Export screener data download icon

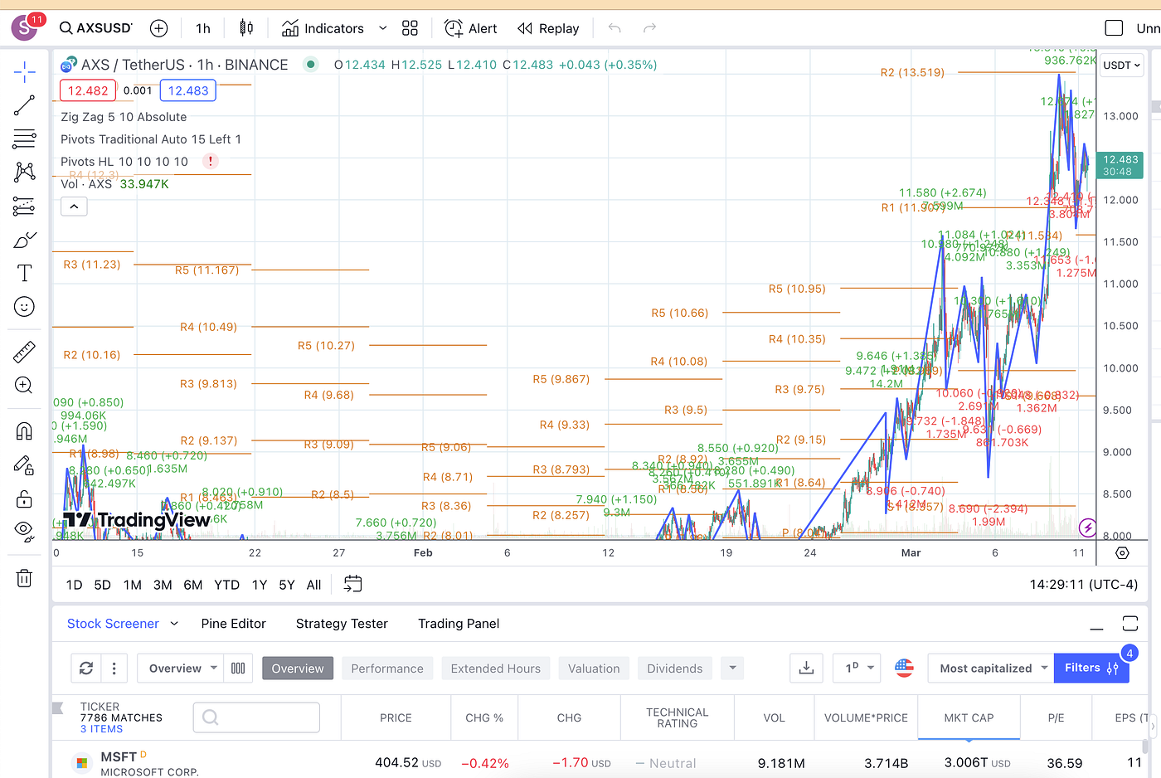pyautogui.click(x=806, y=668)
